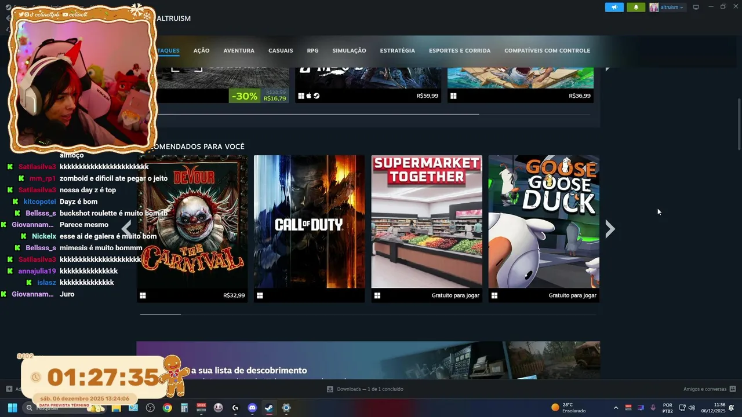Click the -30% discount badge

click(243, 96)
